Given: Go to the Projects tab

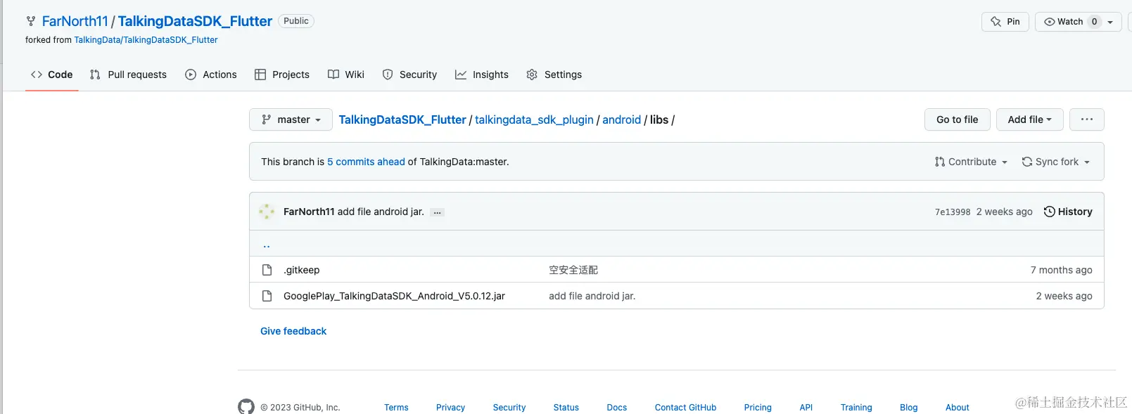Looking at the screenshot, I should (281, 75).
